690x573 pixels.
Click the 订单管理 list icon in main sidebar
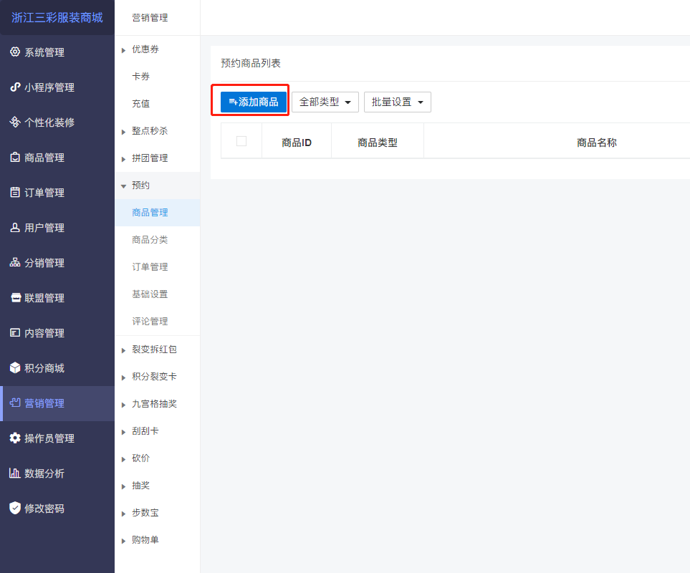click(15, 192)
